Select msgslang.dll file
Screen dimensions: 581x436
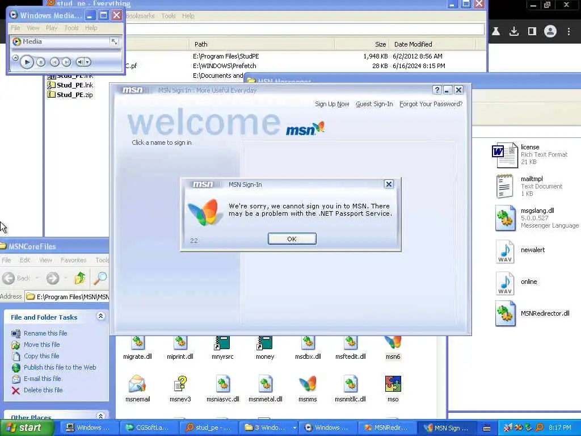(x=537, y=218)
